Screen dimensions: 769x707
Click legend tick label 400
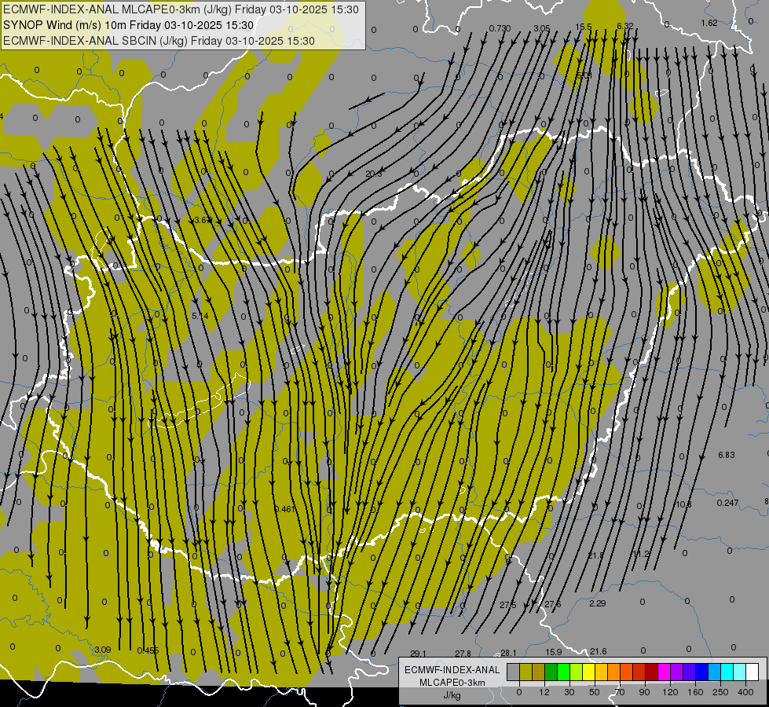pos(745,692)
